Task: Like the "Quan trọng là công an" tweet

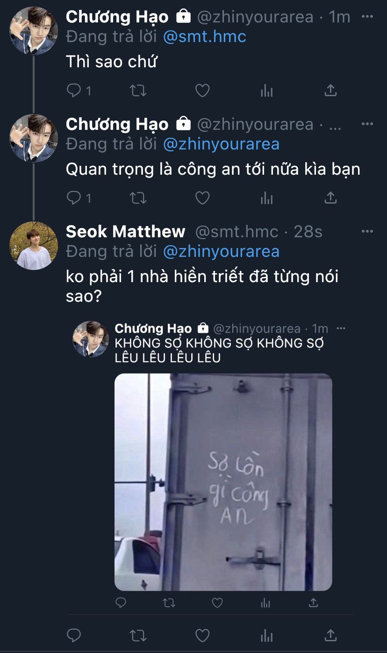Action: pyautogui.click(x=202, y=198)
